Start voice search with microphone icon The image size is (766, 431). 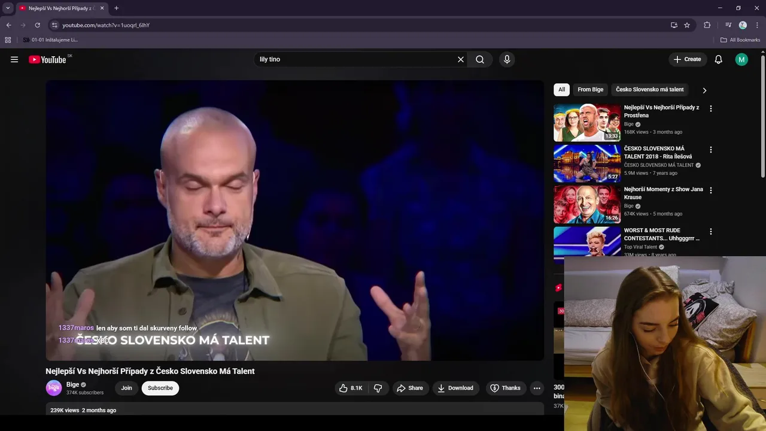[507, 59]
